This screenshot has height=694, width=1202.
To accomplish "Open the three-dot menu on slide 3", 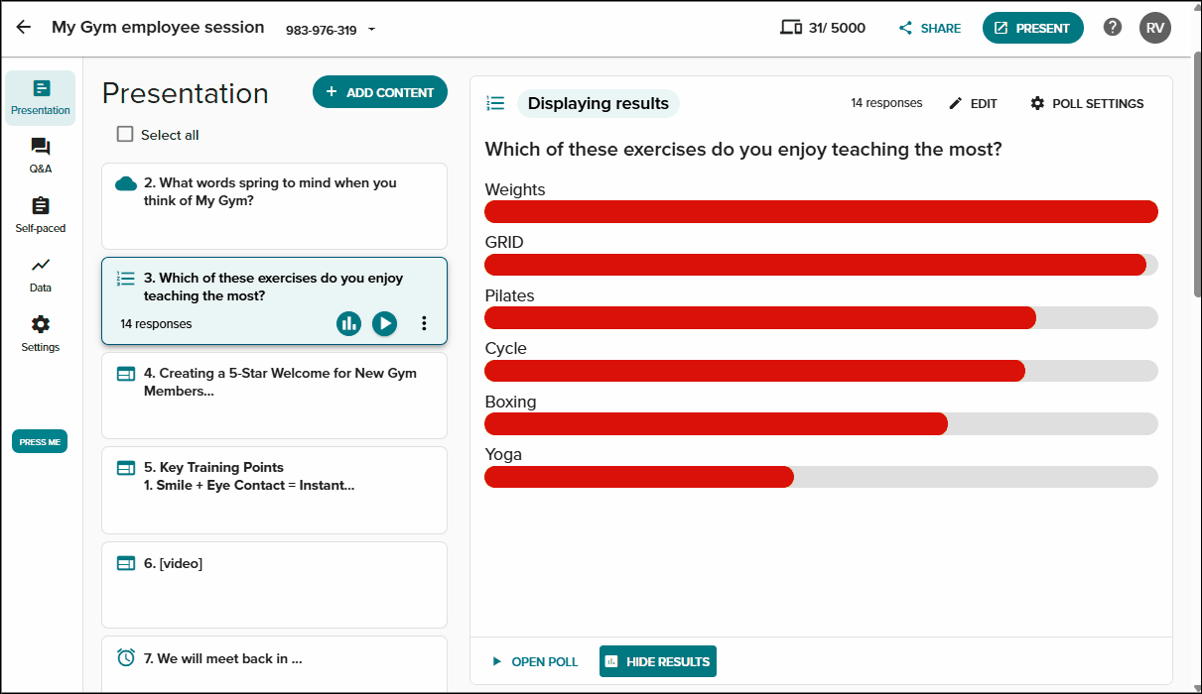I will (x=424, y=323).
